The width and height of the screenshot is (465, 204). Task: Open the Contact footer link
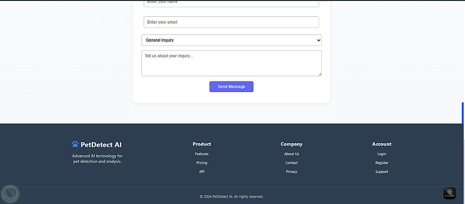pyautogui.click(x=292, y=163)
